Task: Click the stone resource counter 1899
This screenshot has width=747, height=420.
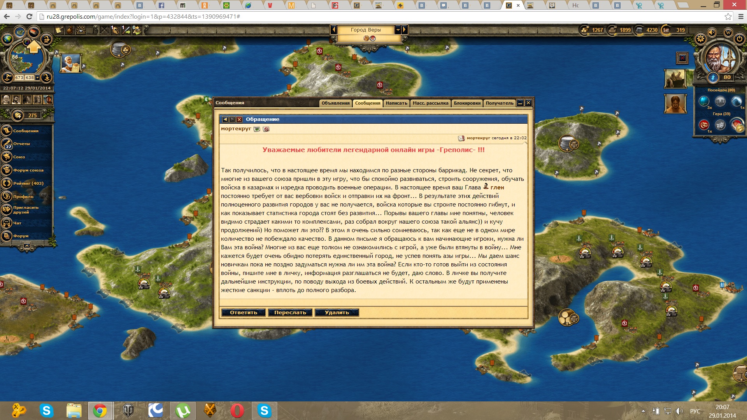Action: (620, 30)
